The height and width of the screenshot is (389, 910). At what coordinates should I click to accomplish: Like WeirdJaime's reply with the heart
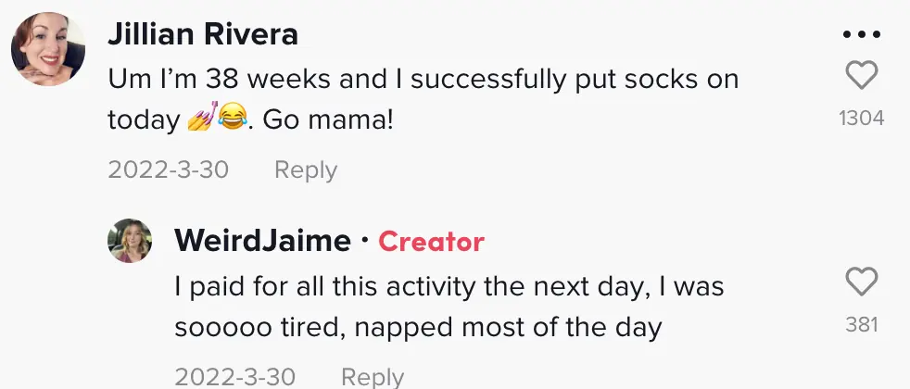point(862,282)
